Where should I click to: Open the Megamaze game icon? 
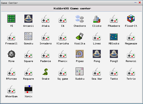pyautogui.click(x=131, y=36)
